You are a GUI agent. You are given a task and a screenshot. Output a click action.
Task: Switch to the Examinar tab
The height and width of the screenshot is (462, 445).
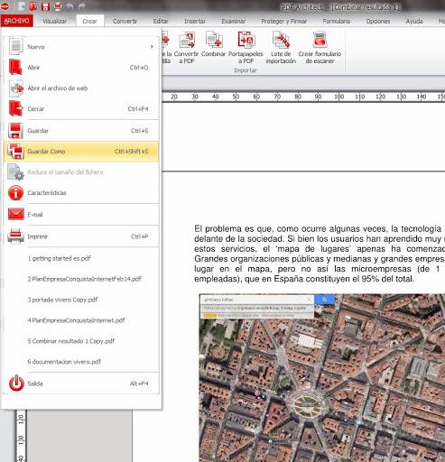[233, 22]
